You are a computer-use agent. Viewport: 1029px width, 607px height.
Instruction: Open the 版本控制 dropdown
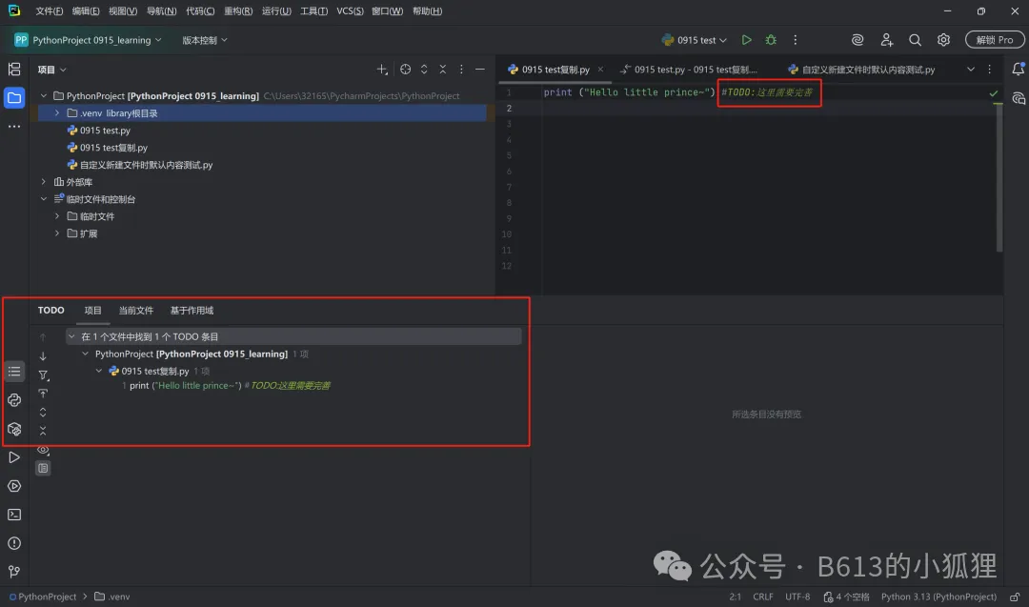click(205, 40)
